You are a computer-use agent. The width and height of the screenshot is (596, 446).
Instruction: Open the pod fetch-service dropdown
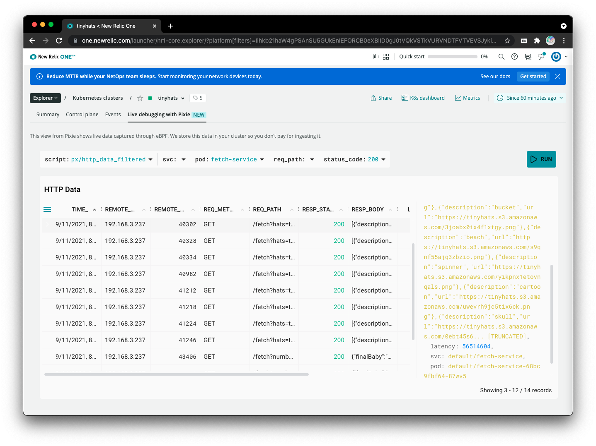[x=262, y=160]
